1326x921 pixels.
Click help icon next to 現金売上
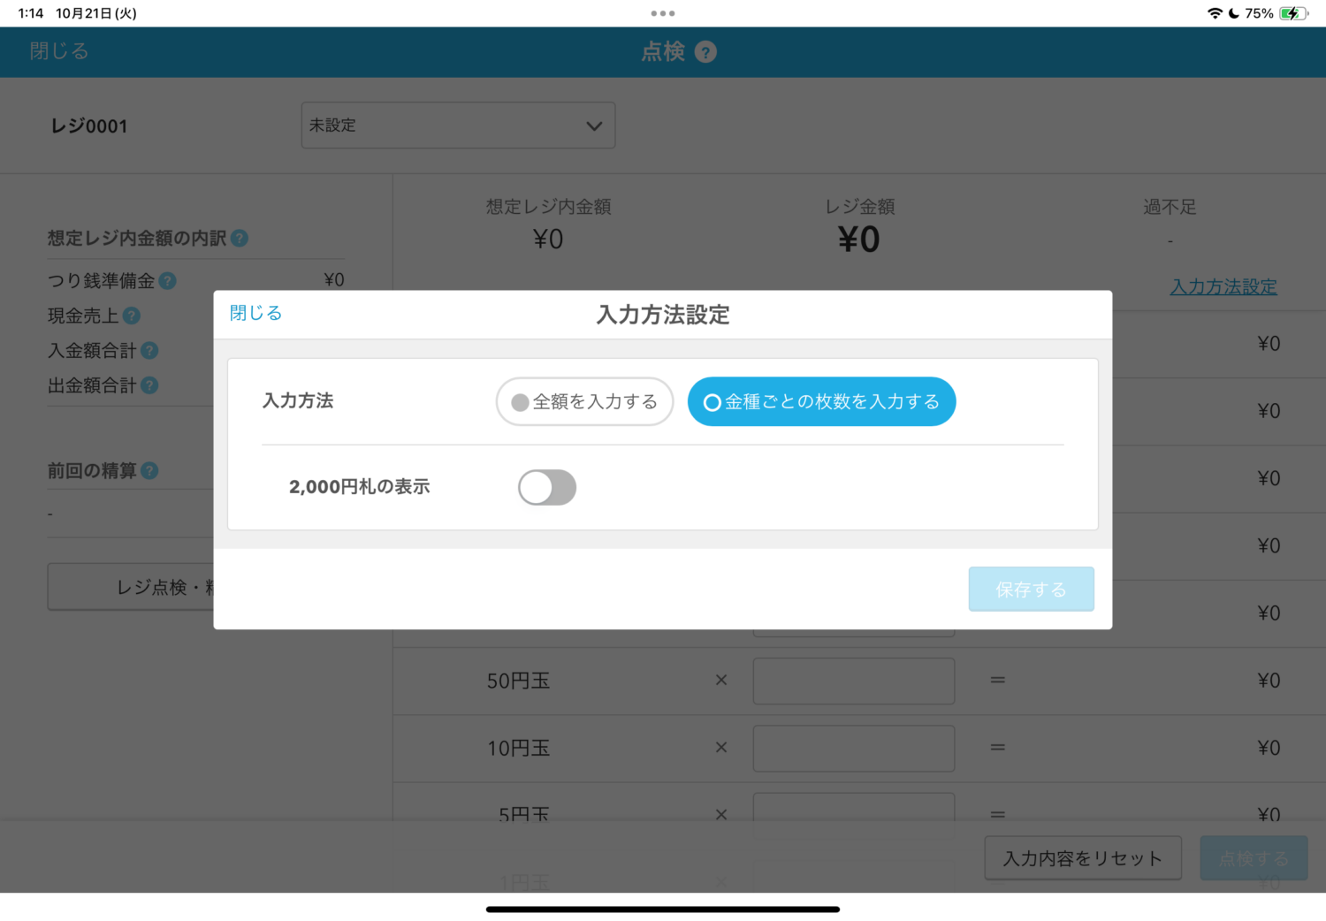coord(132,316)
